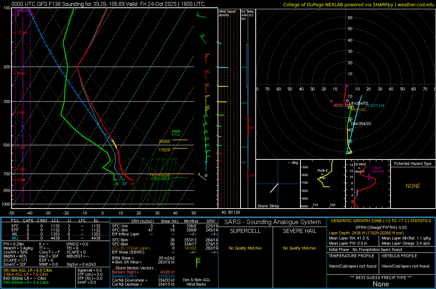Click the TEI = 9 value
Screen dimensions: 436x289
pyautogui.click(x=72, y=248)
